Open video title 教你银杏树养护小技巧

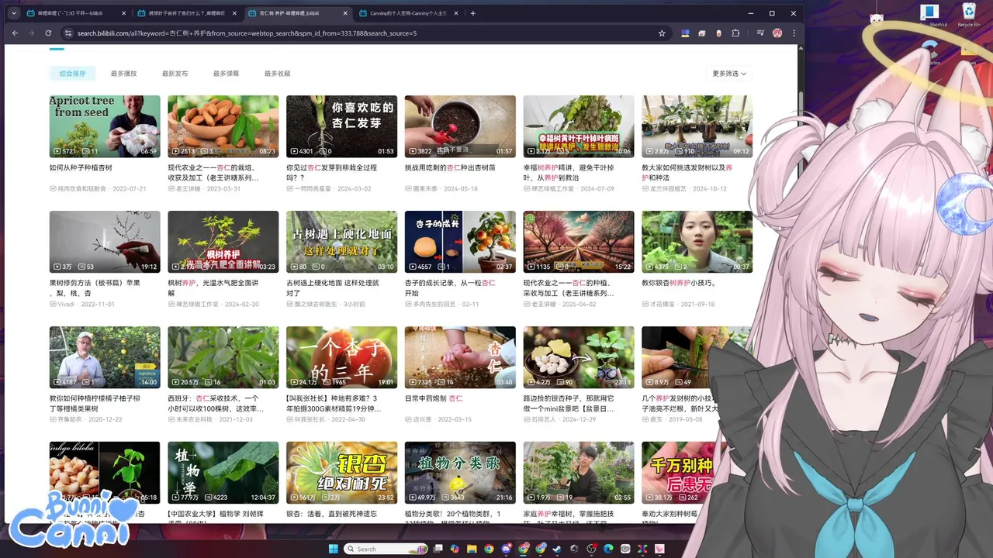pyautogui.click(x=679, y=283)
